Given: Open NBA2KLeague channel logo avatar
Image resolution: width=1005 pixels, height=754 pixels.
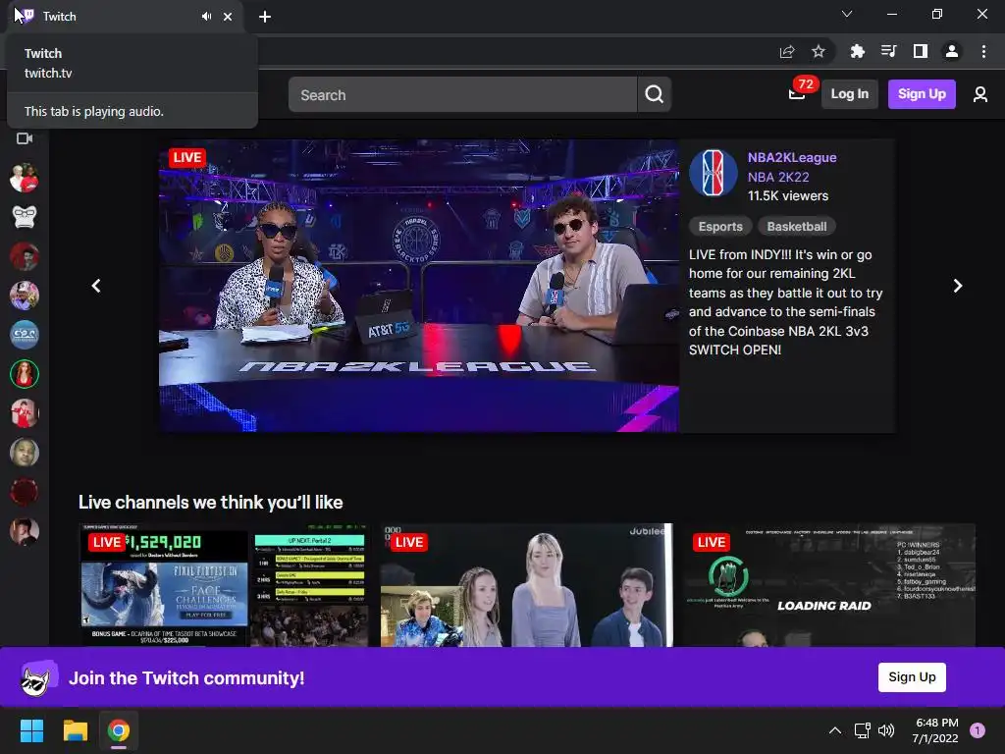Looking at the screenshot, I should [713, 173].
